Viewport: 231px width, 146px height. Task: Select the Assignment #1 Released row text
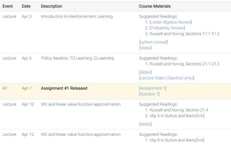[x=64, y=88]
